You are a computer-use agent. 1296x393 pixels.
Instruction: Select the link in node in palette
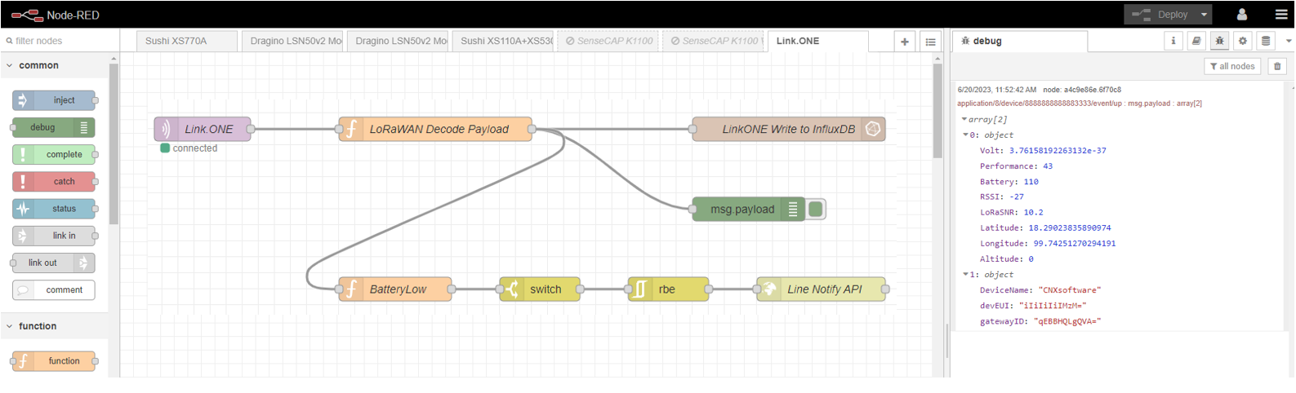(x=54, y=236)
